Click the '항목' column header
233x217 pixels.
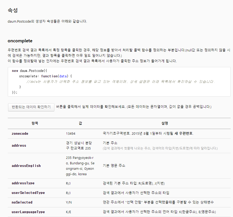pyautogui.click(x=35, y=123)
